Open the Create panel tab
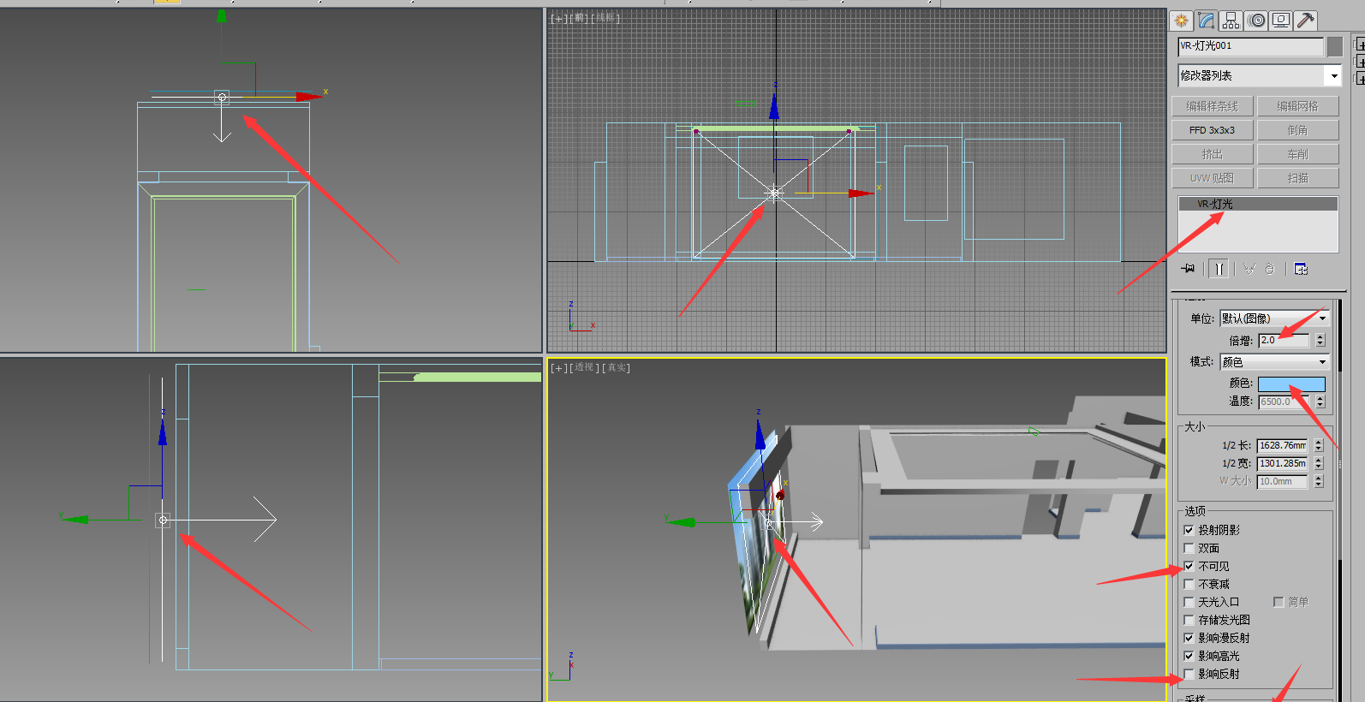Image resolution: width=1365 pixels, height=702 pixels. point(1182,21)
